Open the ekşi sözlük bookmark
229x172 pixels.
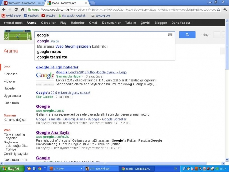coord(73,16)
